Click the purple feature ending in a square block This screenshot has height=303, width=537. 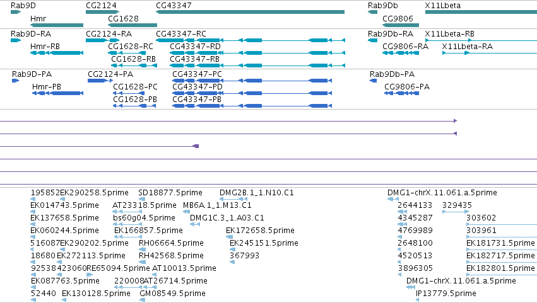coord(196,146)
